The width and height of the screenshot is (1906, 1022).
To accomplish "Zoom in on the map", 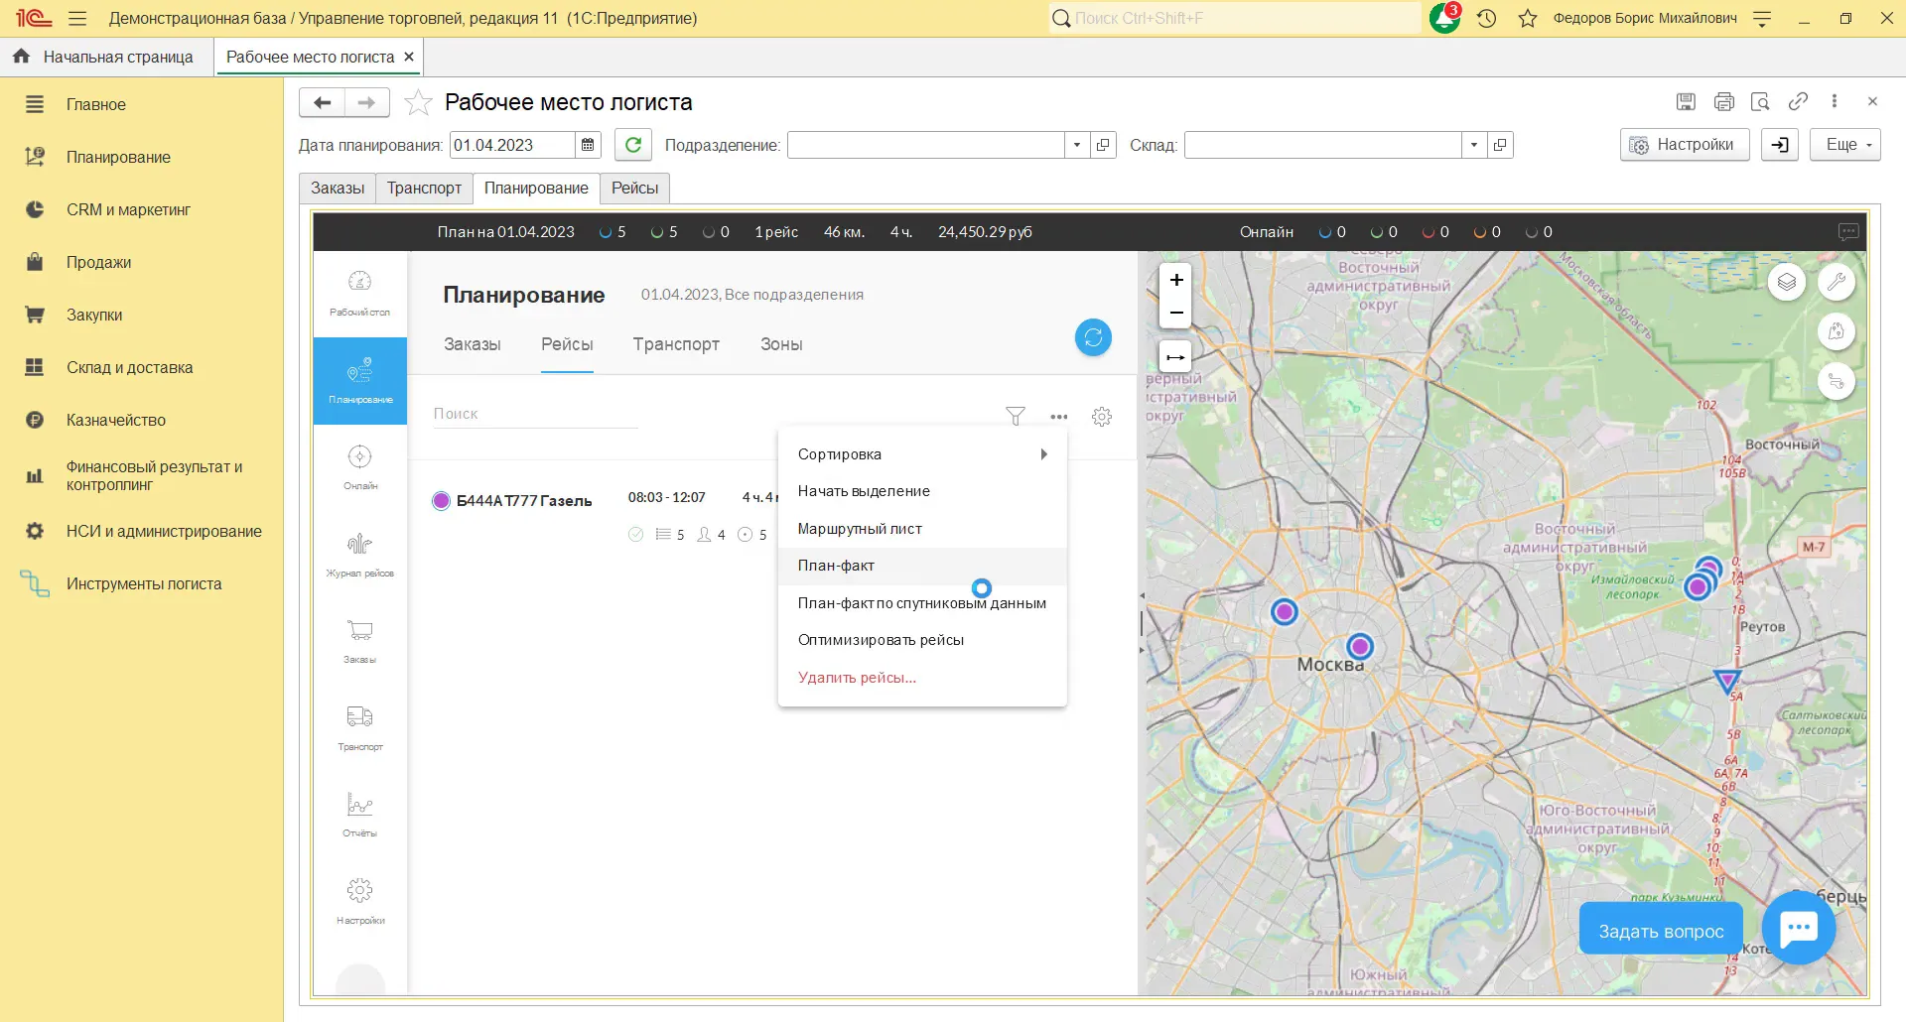I will coord(1175,280).
